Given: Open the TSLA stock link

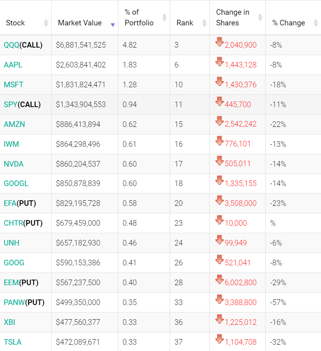Looking at the screenshot, I should click(13, 342).
